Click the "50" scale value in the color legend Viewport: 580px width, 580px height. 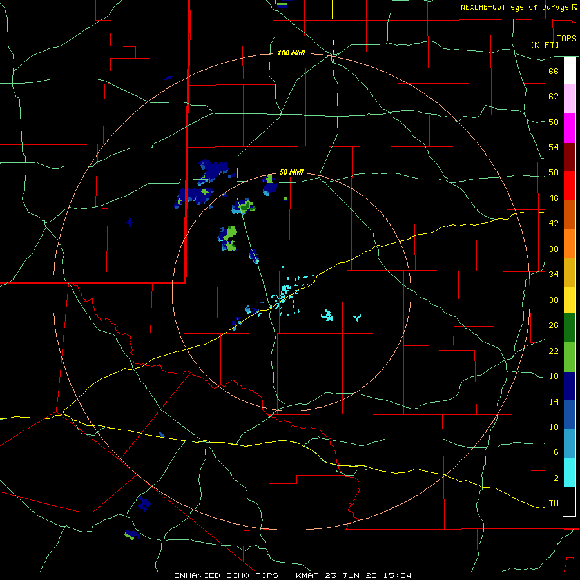554,173
